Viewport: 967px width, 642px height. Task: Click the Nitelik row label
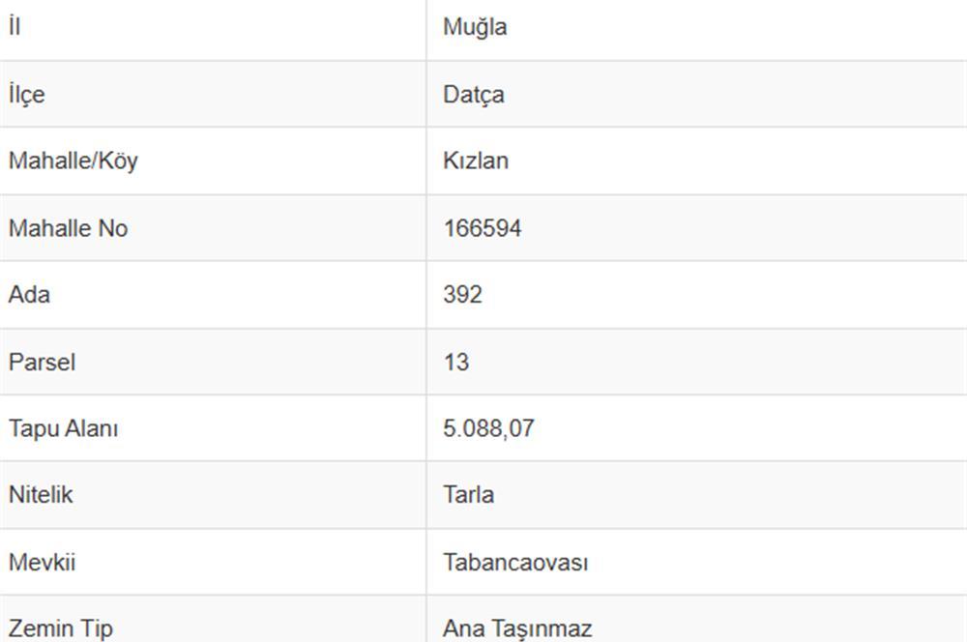point(41,495)
